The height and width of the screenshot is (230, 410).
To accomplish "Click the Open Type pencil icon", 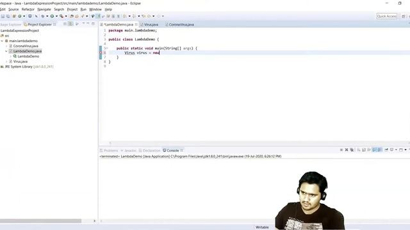I will (x=83, y=16).
